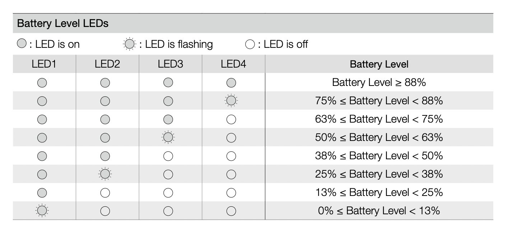The height and width of the screenshot is (238, 507).
Task: Click the LED3 column header
Action: click(170, 64)
